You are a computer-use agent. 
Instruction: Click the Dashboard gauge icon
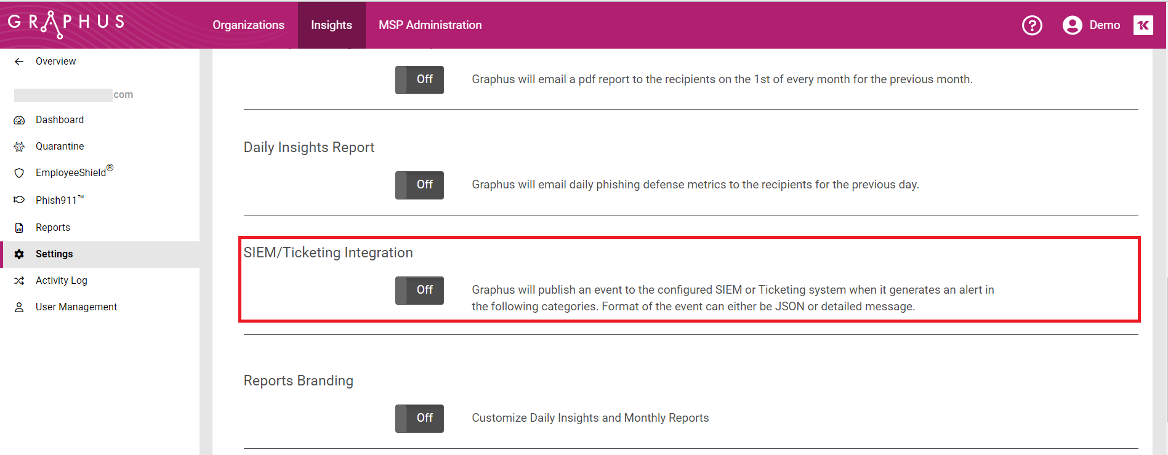pyautogui.click(x=19, y=120)
